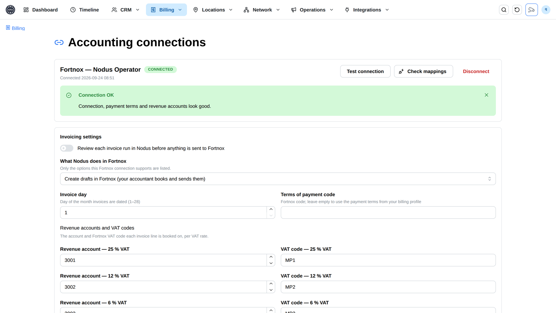Image resolution: width=556 pixels, height=313 pixels.
Task: Click the VAT code 25 % VAT field
Action: tap(388, 260)
